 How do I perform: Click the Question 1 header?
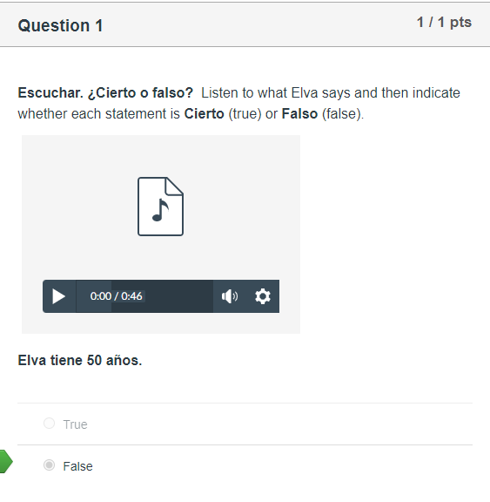click(x=60, y=25)
